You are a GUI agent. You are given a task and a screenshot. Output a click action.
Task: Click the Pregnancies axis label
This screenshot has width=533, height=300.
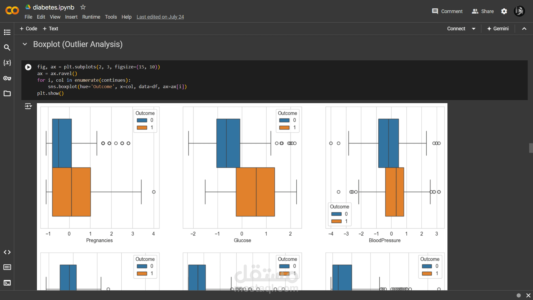(99, 241)
